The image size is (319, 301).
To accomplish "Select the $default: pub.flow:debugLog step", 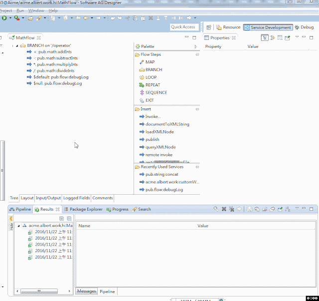I will tap(58, 77).
